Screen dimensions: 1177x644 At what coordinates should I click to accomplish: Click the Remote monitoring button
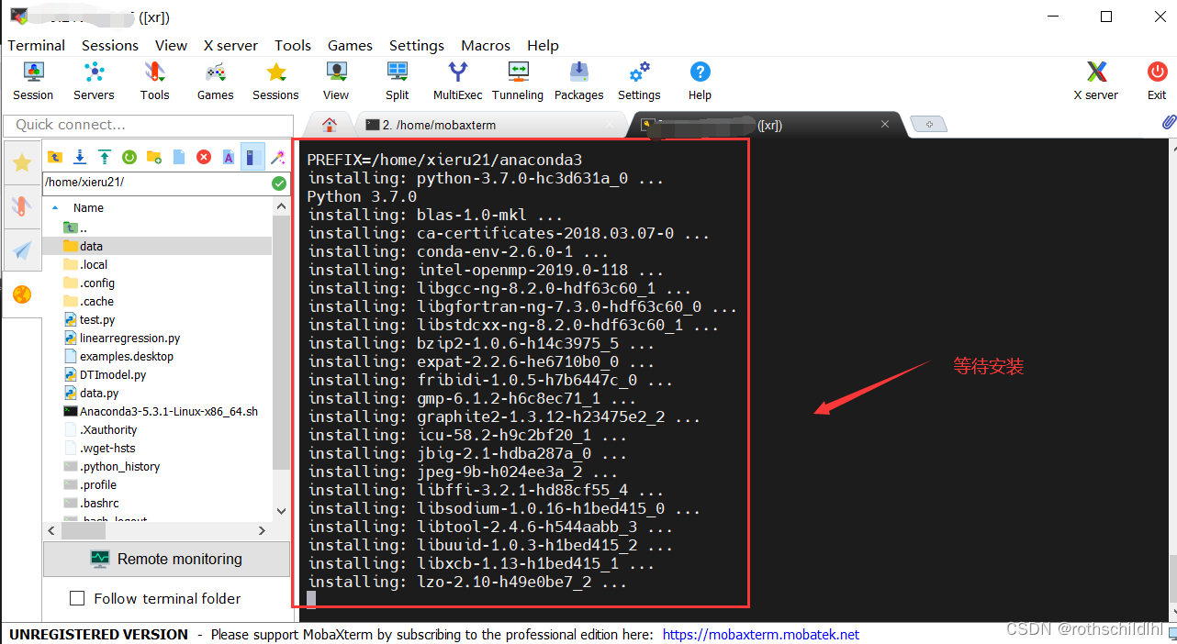[x=166, y=559]
